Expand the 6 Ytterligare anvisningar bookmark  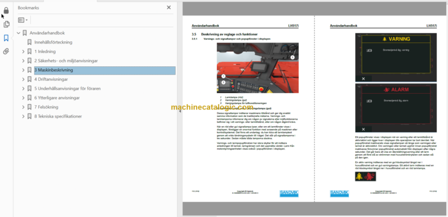(x=23, y=98)
